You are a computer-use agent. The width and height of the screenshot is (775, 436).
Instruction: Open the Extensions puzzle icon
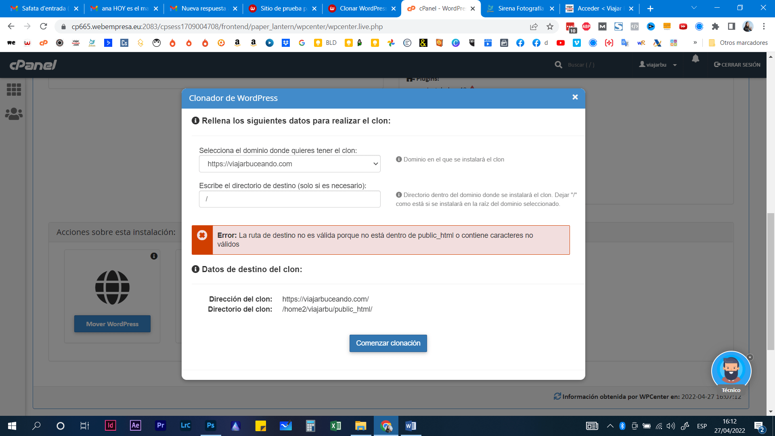point(715,27)
